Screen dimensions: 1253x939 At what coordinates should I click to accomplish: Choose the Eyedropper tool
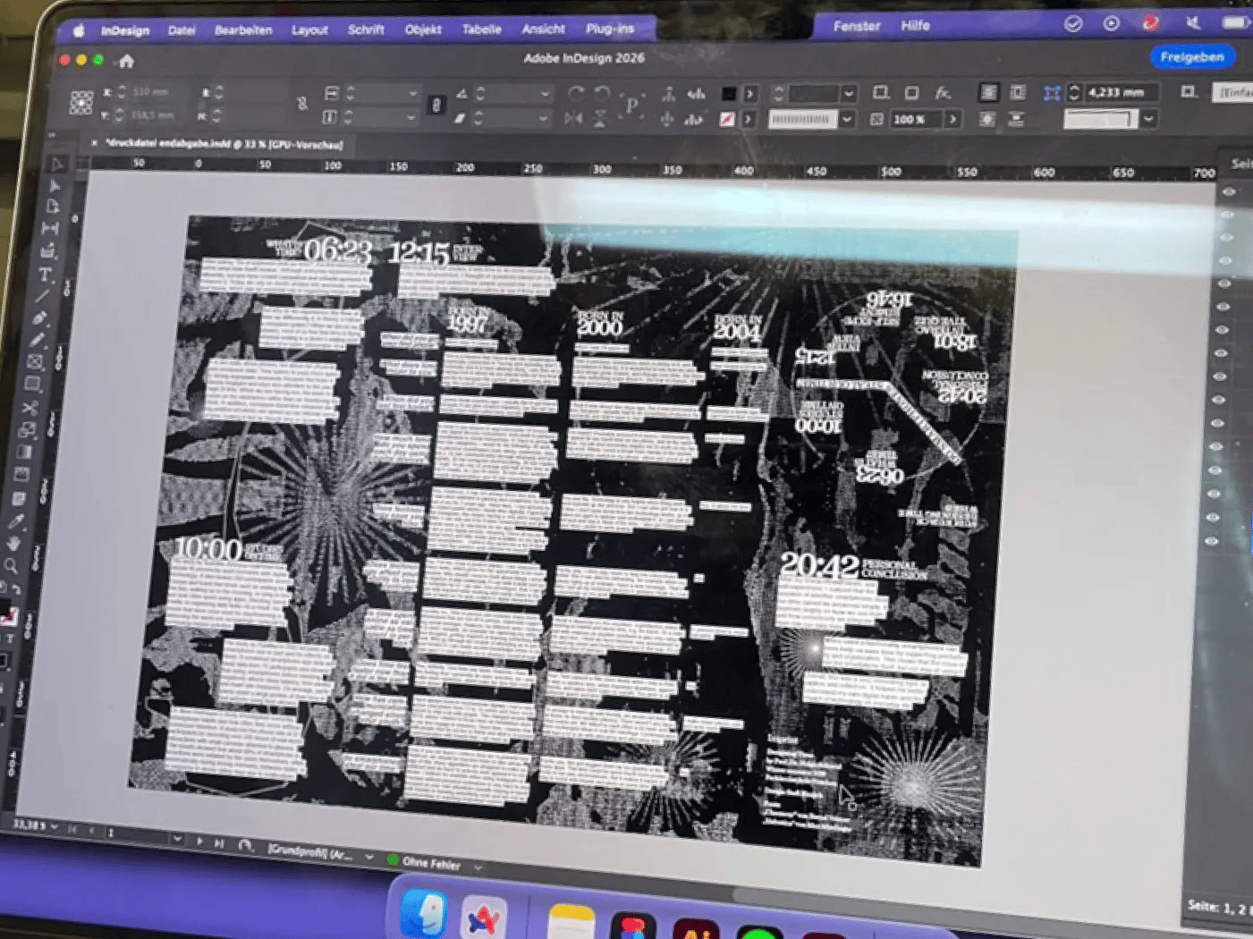(16, 520)
